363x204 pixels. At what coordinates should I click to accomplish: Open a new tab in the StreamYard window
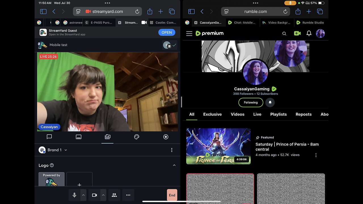[x=161, y=12]
